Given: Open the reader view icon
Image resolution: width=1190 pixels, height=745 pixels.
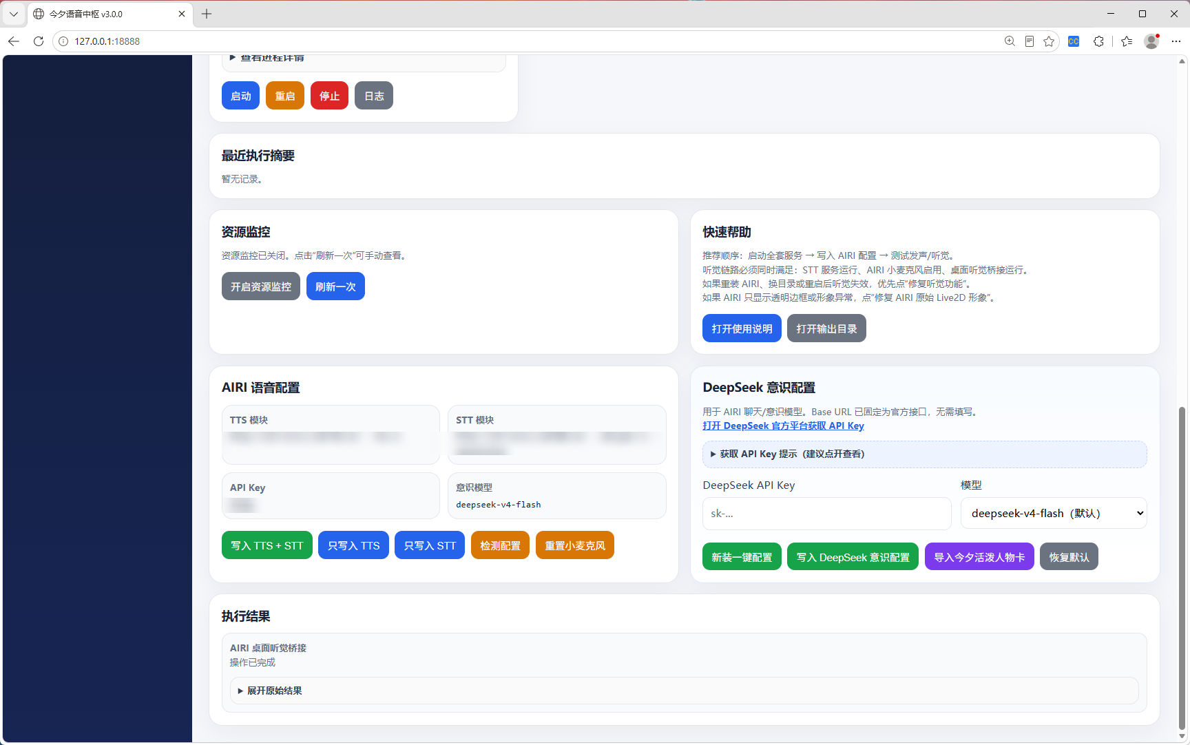Looking at the screenshot, I should point(1029,41).
